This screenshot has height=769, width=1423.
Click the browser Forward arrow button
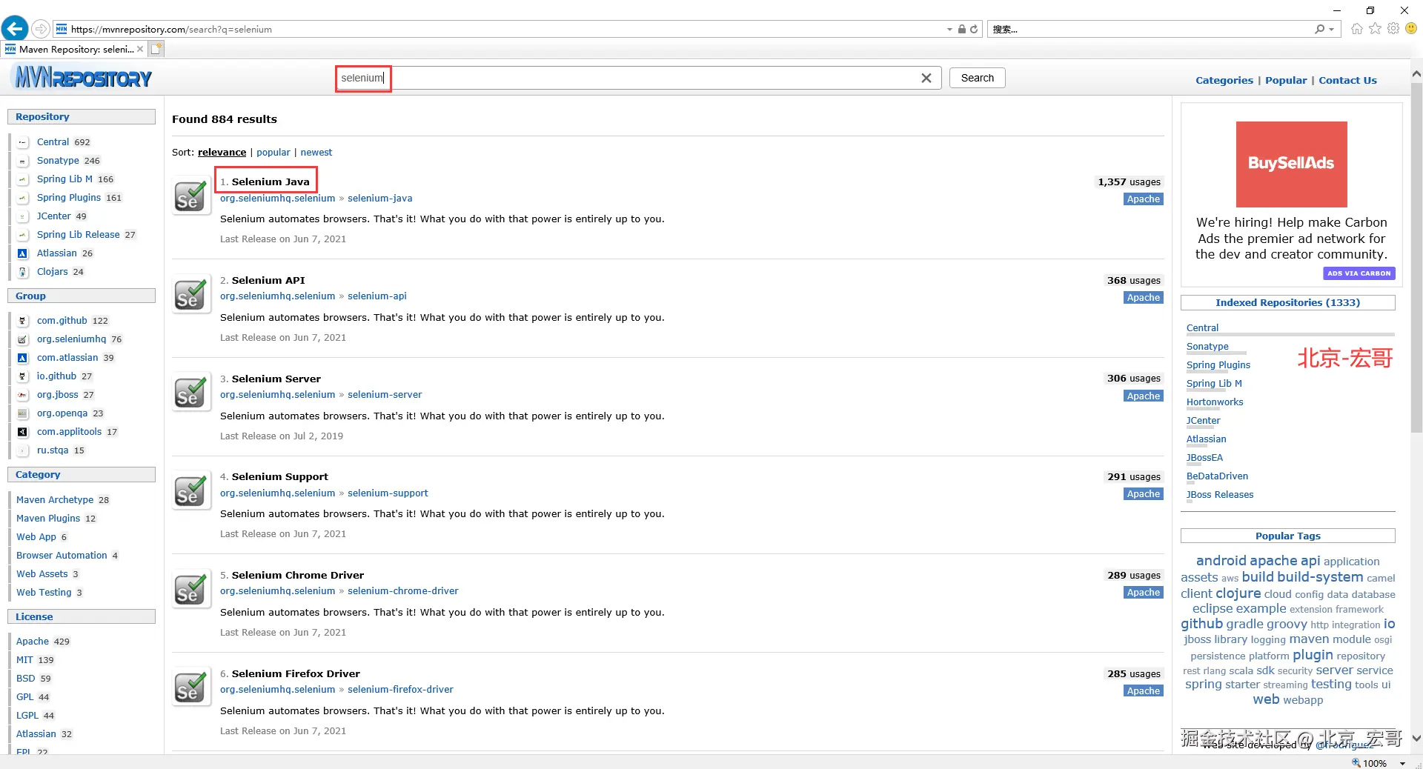41,29
